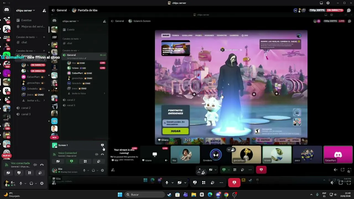This screenshot has height=199, width=354.
Task: Open the soundboard in the Voz conectada panel
Action: click(x=40, y=173)
